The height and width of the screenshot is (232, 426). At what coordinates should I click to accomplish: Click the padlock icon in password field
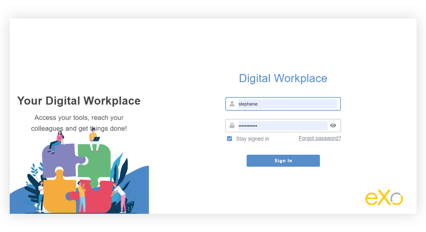tap(232, 126)
